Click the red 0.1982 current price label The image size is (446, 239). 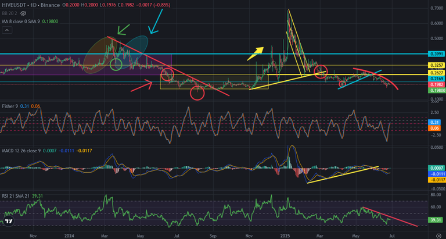point(436,85)
